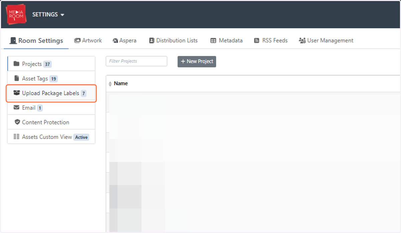Viewport: 401px width, 233px height.
Task: Open the Aspera tab
Action: click(125, 41)
